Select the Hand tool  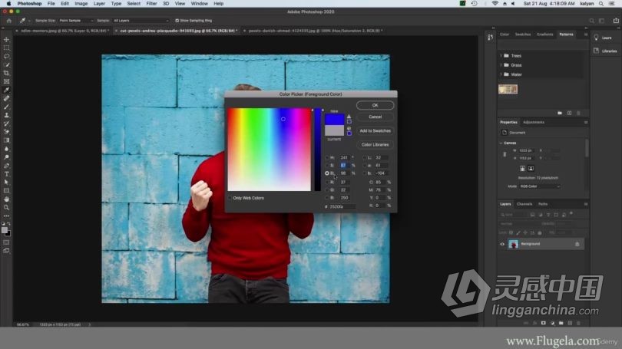6,199
